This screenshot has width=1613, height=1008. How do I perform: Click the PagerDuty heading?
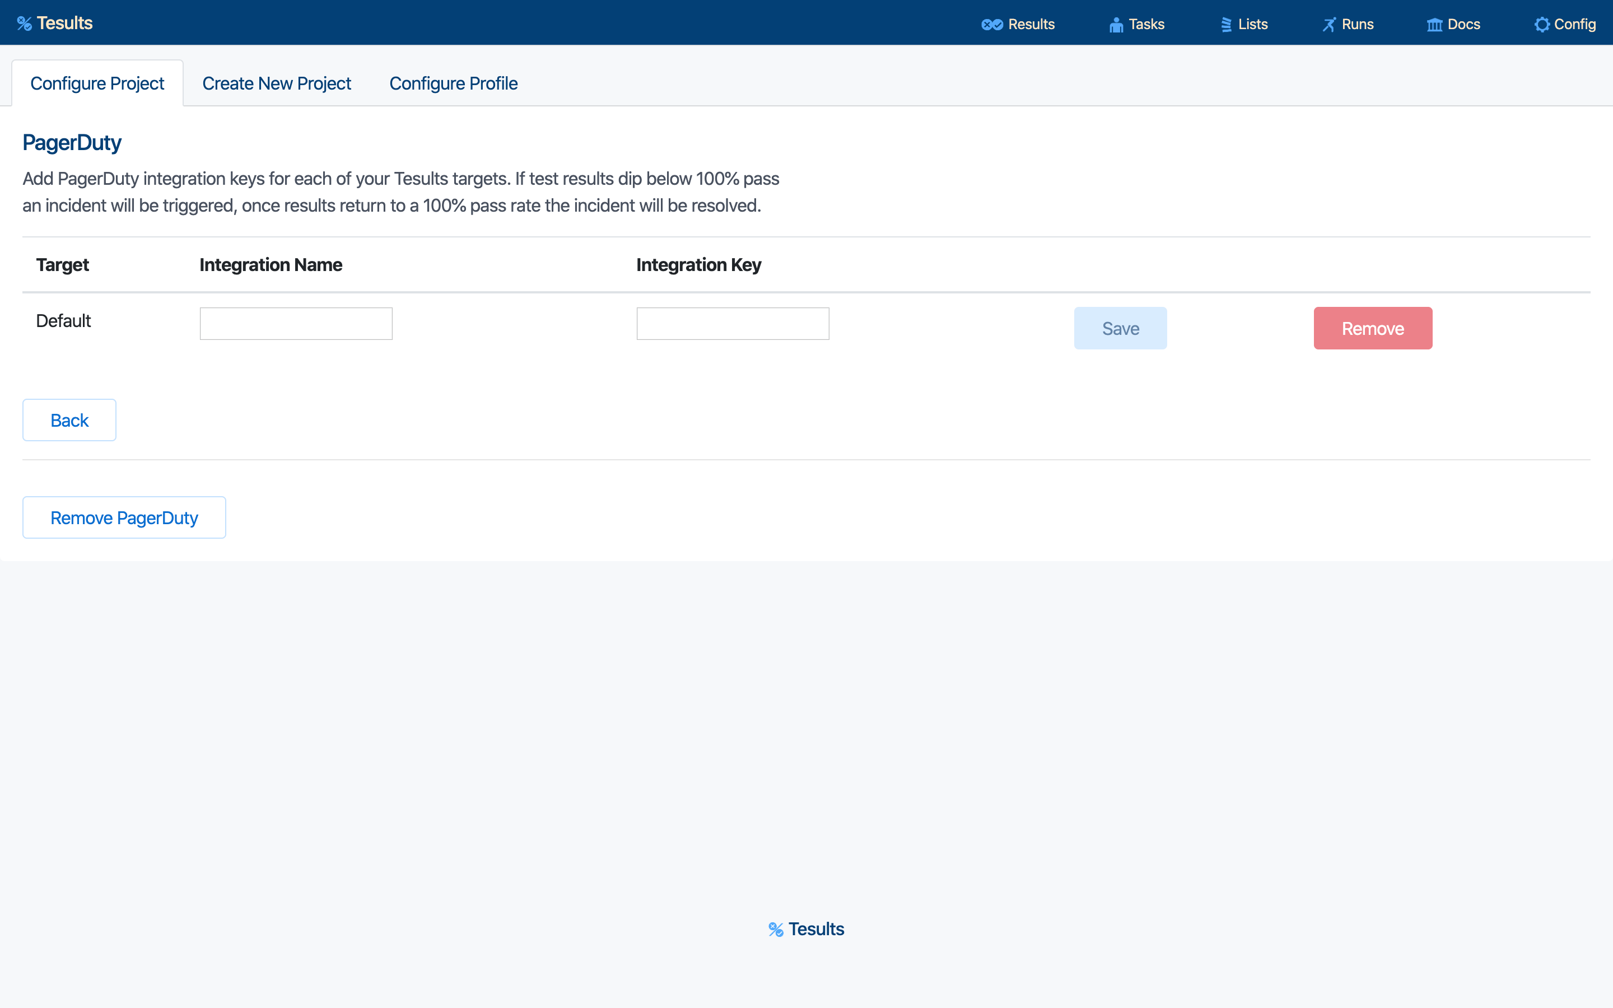click(x=72, y=143)
